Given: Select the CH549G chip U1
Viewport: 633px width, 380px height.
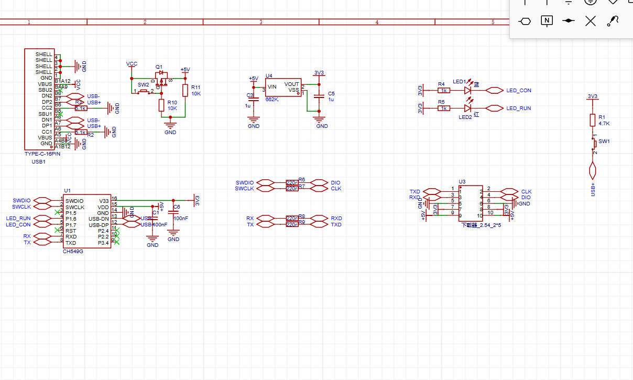Looking at the screenshot, I should click(x=86, y=221).
